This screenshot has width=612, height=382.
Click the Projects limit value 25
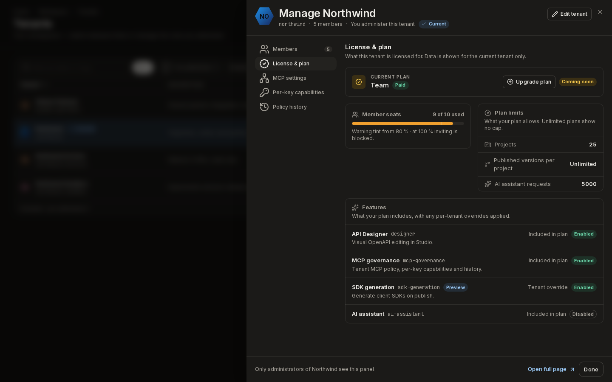click(593, 145)
